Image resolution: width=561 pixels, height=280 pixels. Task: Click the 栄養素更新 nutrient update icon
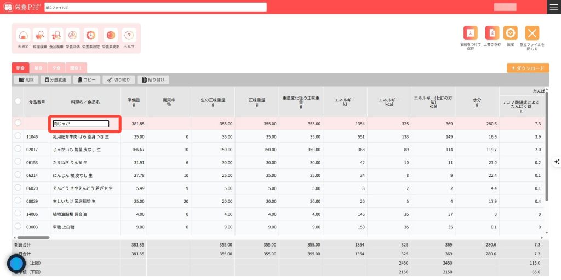point(111,36)
